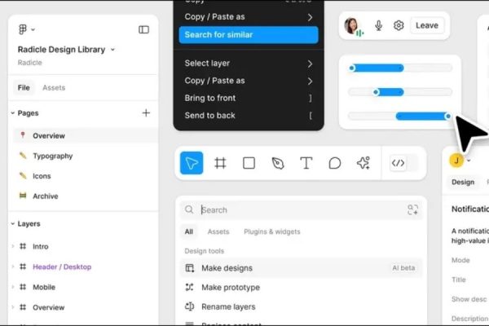Expand the Radicle Design Library dropdown

[x=112, y=50]
